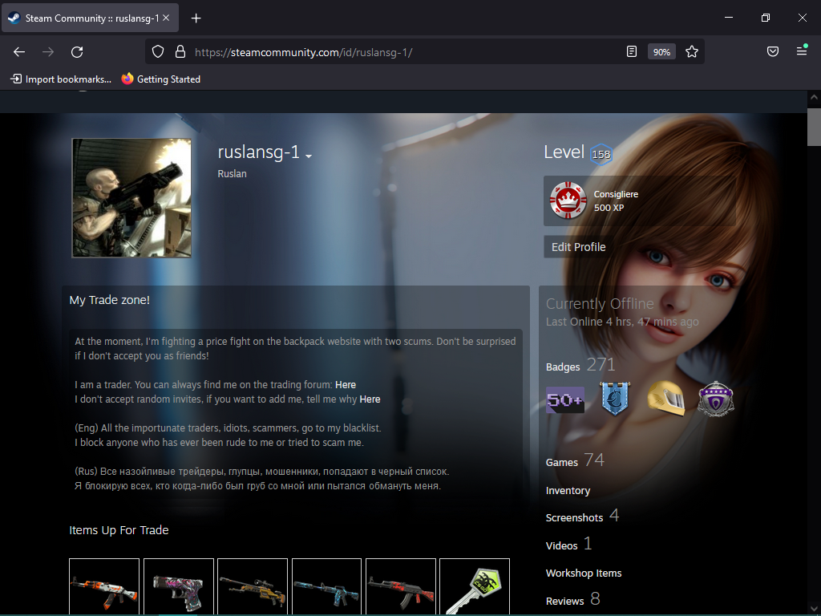Bookmark this page with the star icon
This screenshot has width=821, height=616.
pos(692,51)
